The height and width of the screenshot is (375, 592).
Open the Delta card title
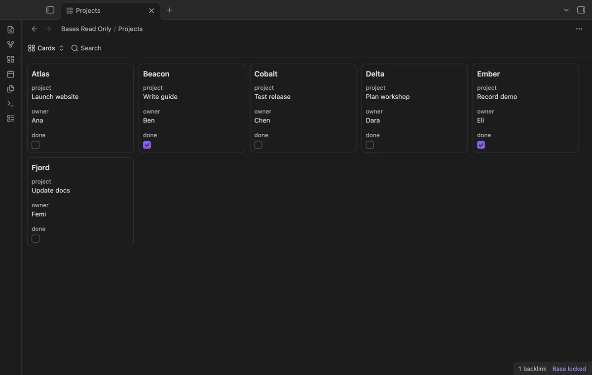click(x=375, y=74)
